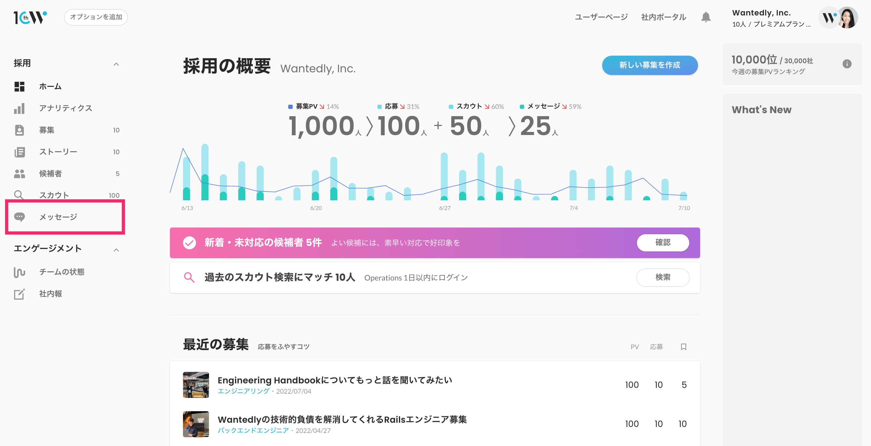This screenshot has width=871, height=446.
Task: Click the Message speech bubble icon
Action: coord(19,217)
